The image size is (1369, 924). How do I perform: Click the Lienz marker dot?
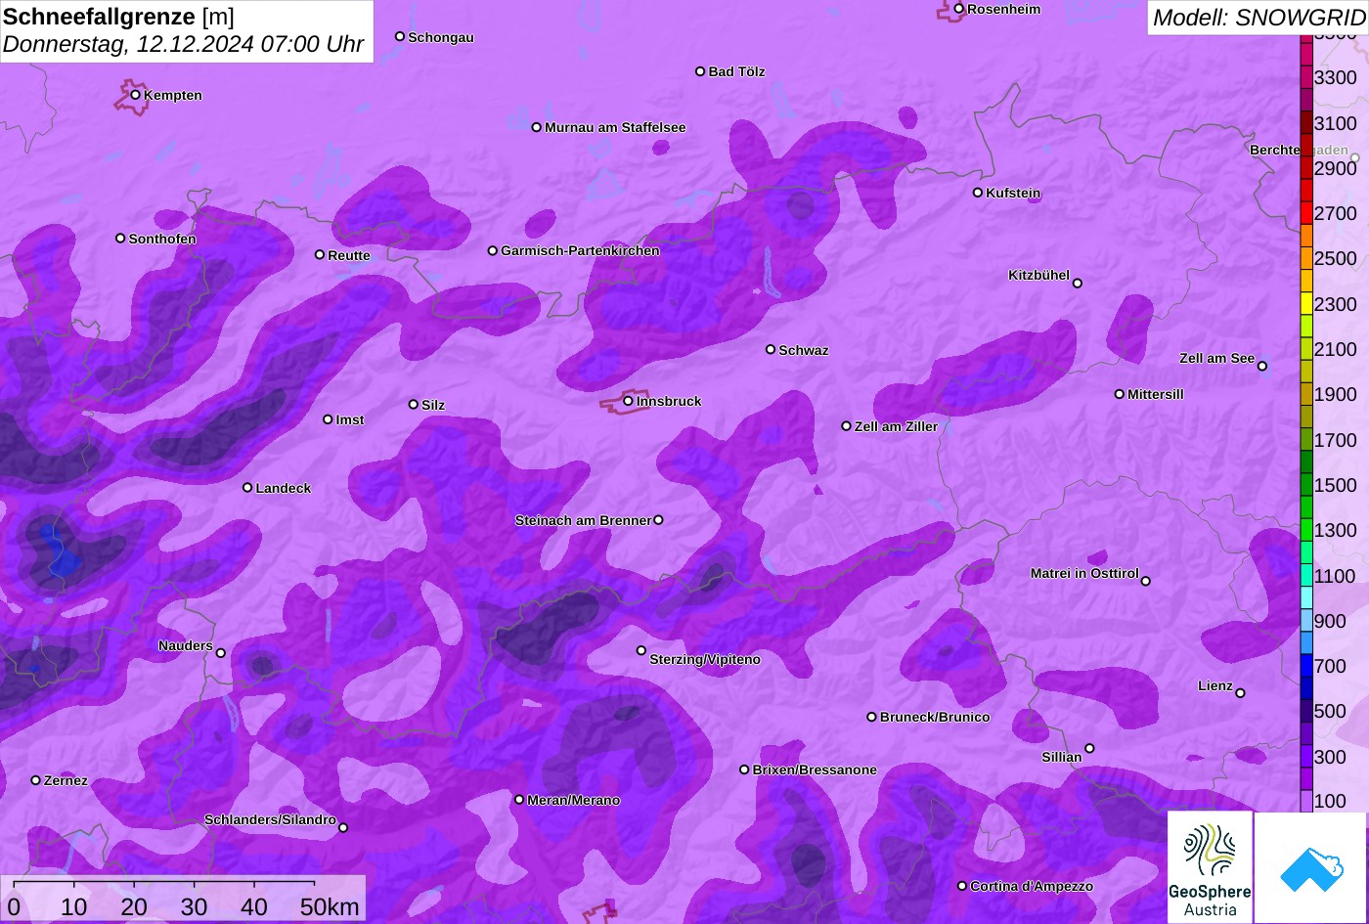pos(1240,693)
